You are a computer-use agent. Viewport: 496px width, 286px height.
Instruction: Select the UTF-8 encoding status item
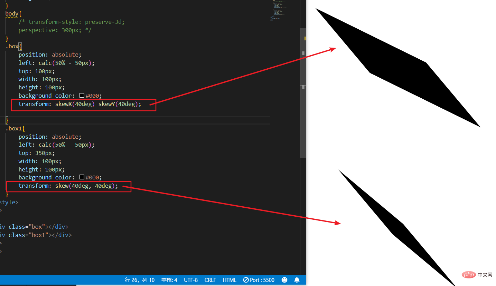coord(191,280)
